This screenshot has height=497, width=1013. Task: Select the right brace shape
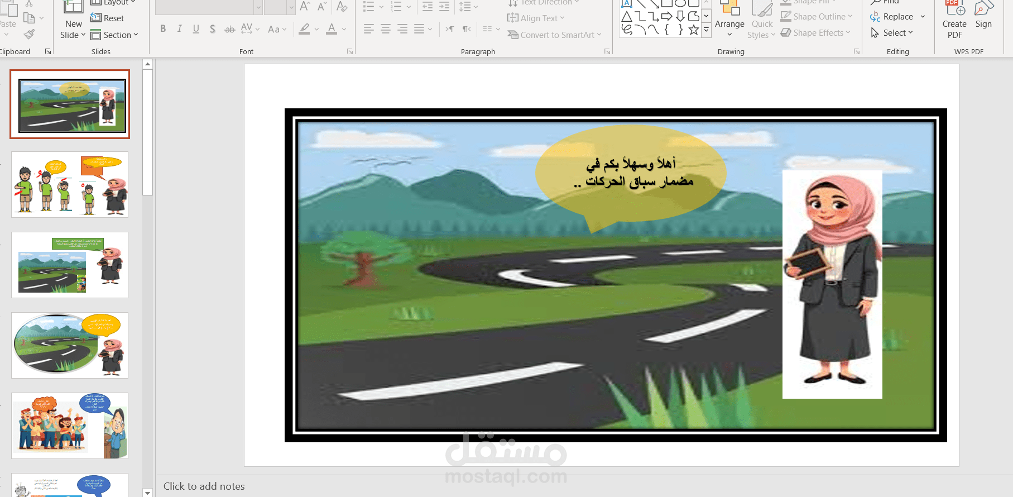[x=680, y=30]
